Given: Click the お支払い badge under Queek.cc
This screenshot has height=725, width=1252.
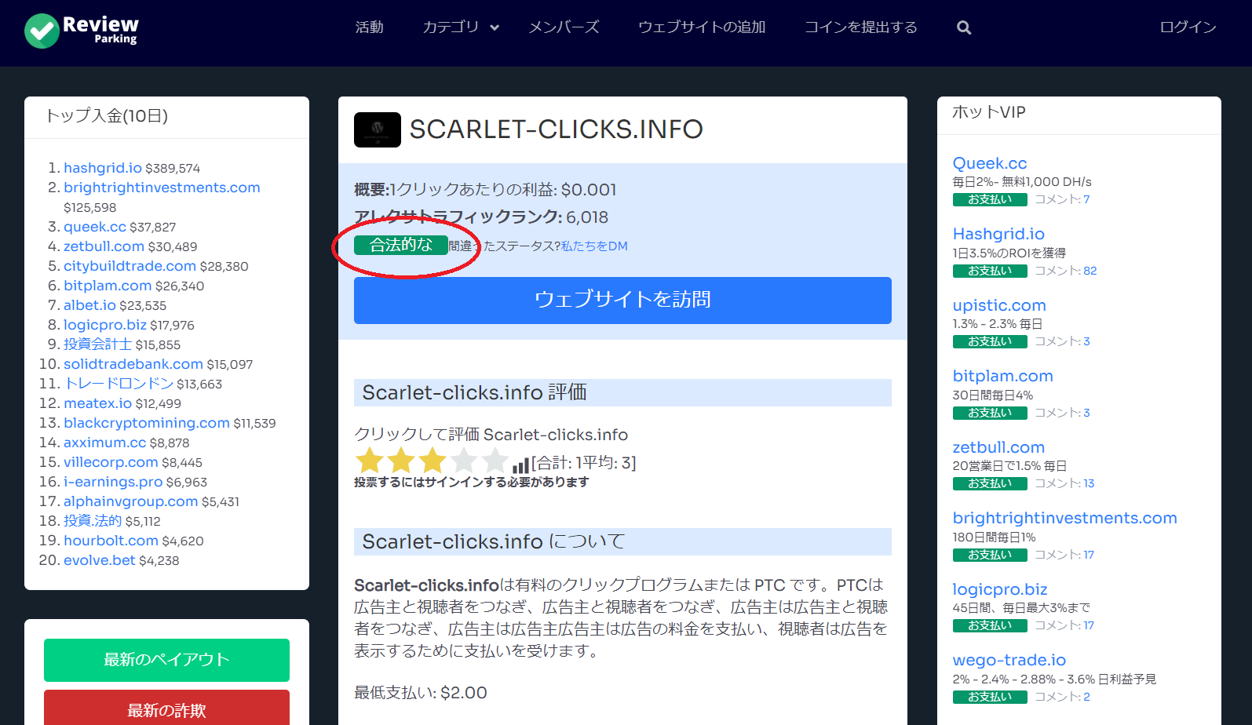Looking at the screenshot, I should (x=990, y=199).
